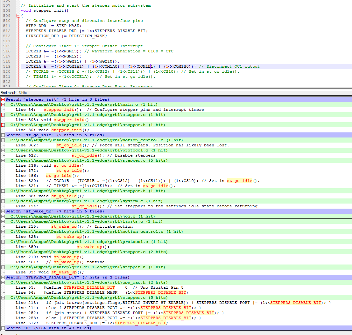This screenshot has width=352, height=335.
Task: Open Line 622 Disable steppers result
Action: (85, 155)
